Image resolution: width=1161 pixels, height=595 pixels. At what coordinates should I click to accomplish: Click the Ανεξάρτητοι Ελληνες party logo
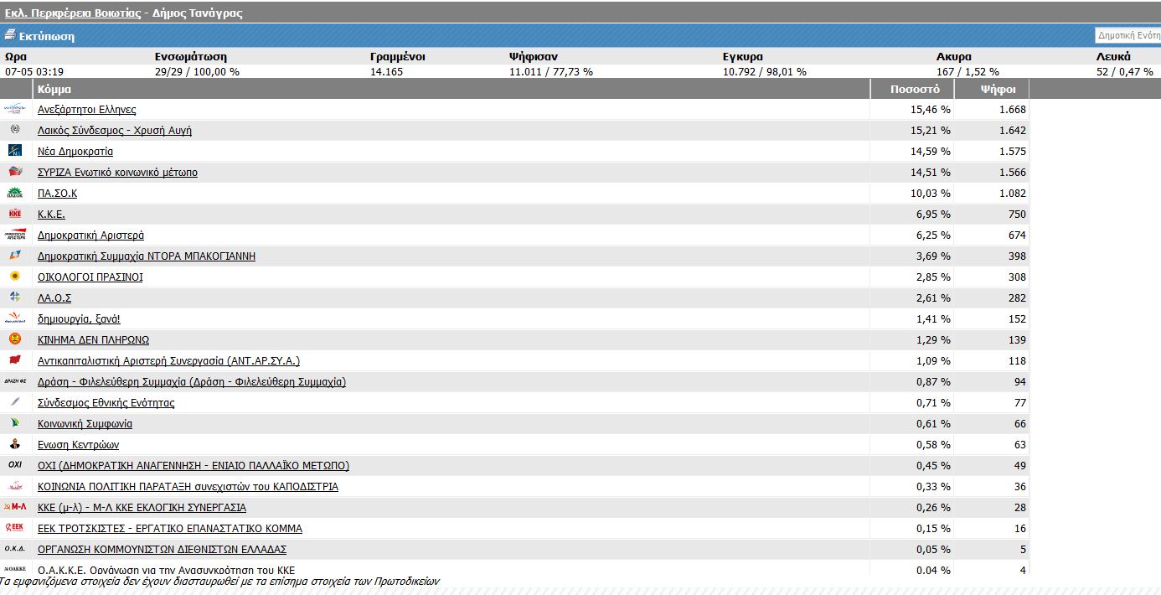[x=15, y=109]
